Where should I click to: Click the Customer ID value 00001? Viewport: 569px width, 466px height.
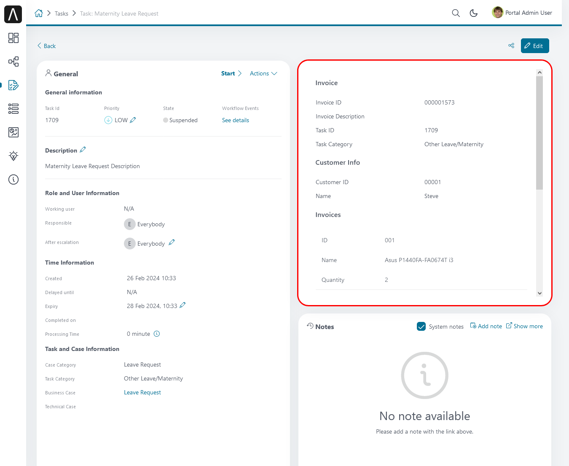point(432,182)
